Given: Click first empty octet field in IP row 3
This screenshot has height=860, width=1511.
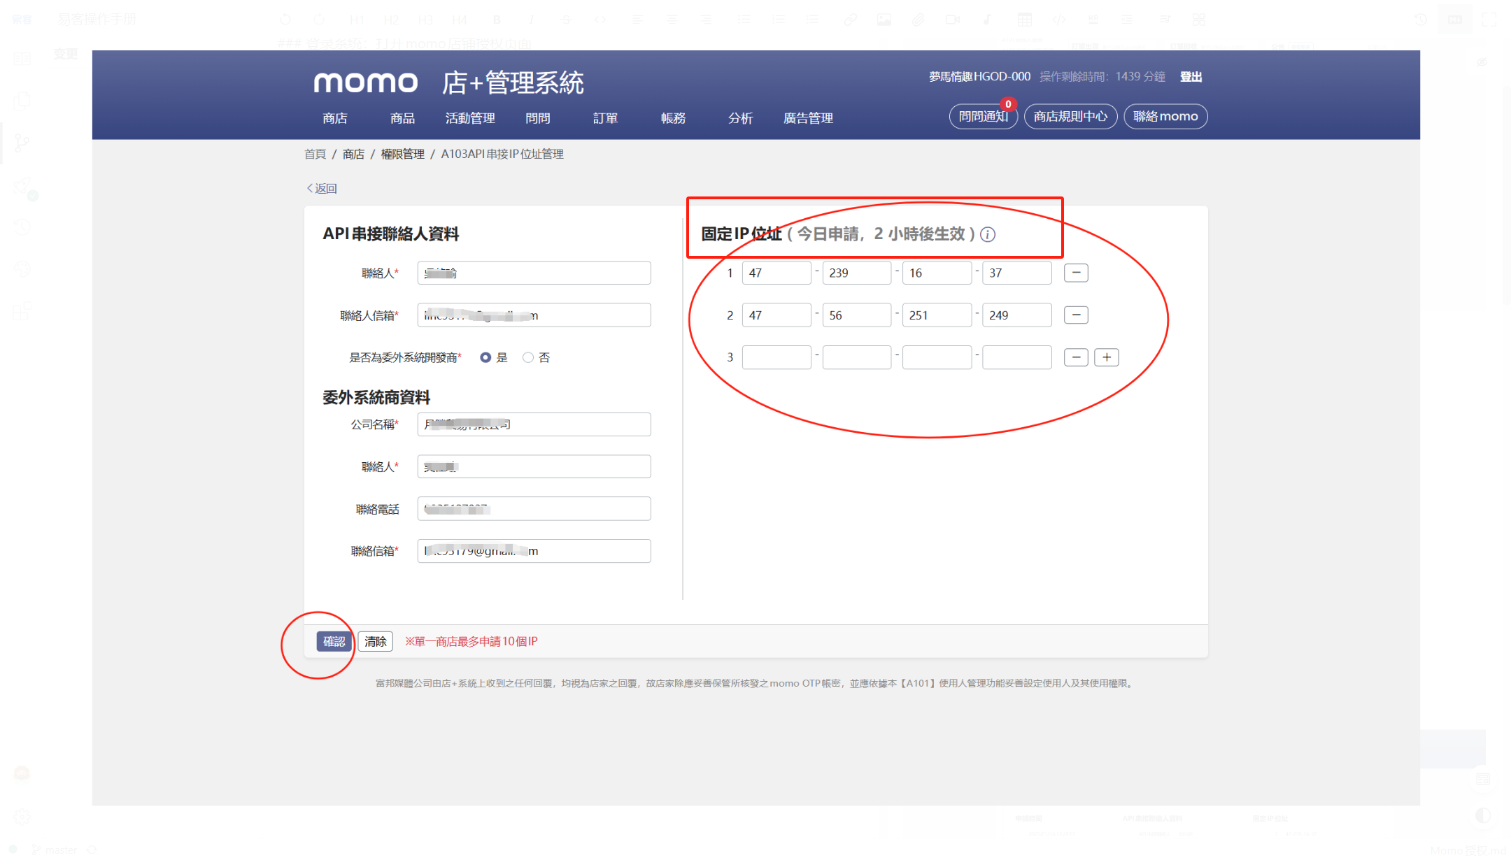Looking at the screenshot, I should tap(776, 357).
